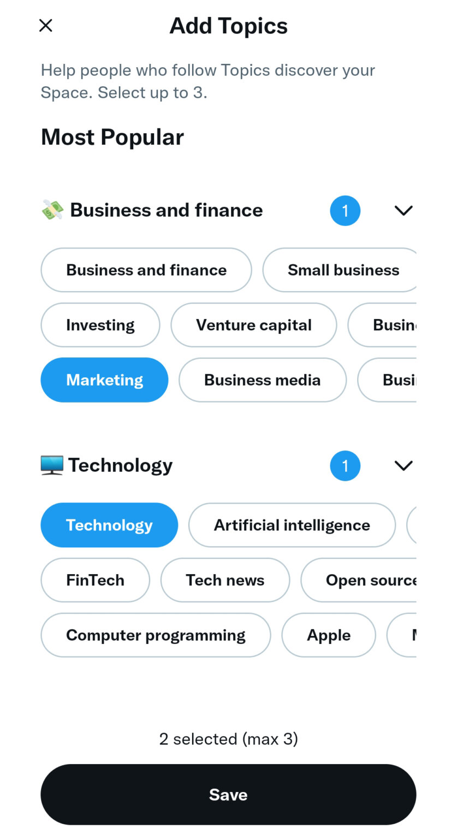
Task: Collapse the Technology section chevron
Action: click(x=403, y=465)
